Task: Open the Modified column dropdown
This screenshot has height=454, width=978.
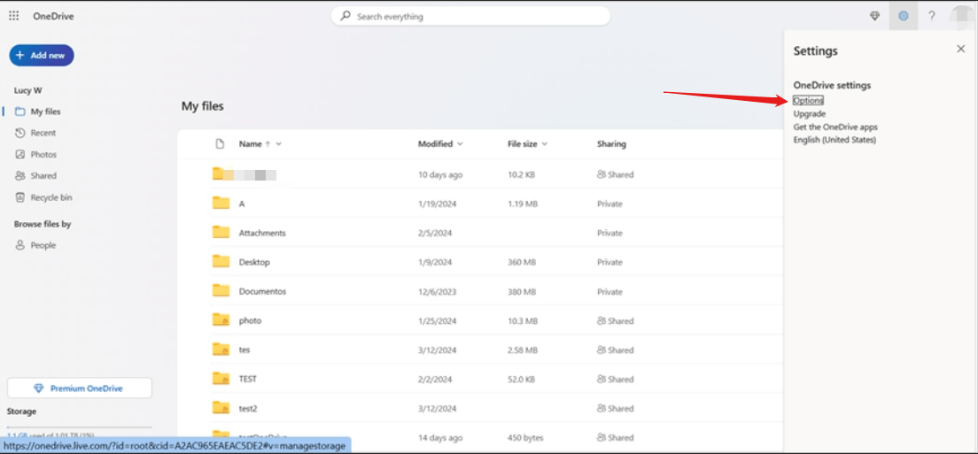Action: point(461,144)
